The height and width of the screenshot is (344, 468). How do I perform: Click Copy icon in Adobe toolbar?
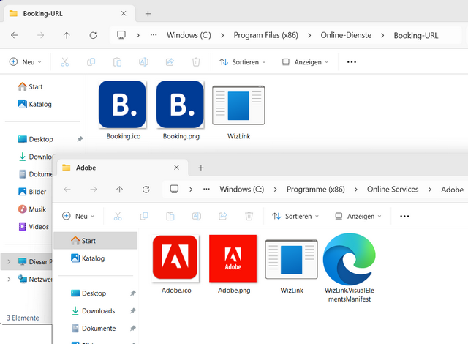(x=144, y=216)
